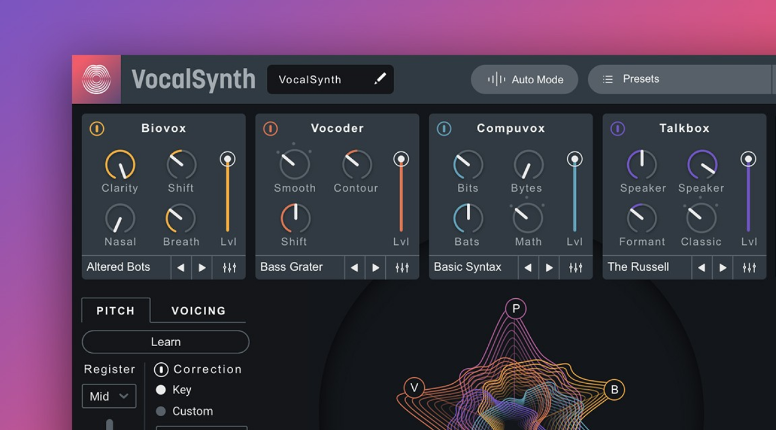The width and height of the screenshot is (776, 430).
Task: Toggle the Compuvox module power
Action: tap(444, 129)
